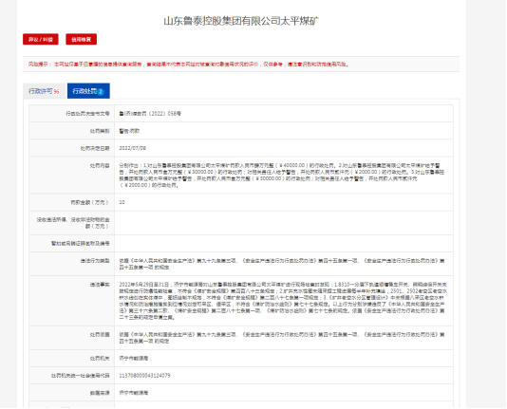Viewport: 507px width, 409px height.
Task: Click the 警告;罚款 penalty type value
Action: [129, 131]
